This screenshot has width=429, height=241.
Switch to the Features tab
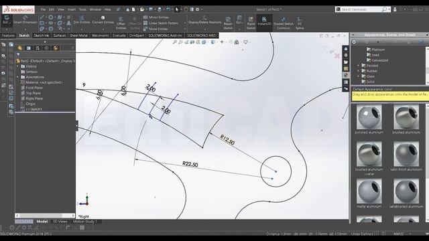(x=8, y=35)
